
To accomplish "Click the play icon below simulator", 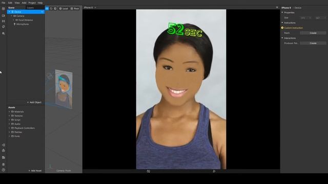I will pyautogui.click(x=214, y=171).
